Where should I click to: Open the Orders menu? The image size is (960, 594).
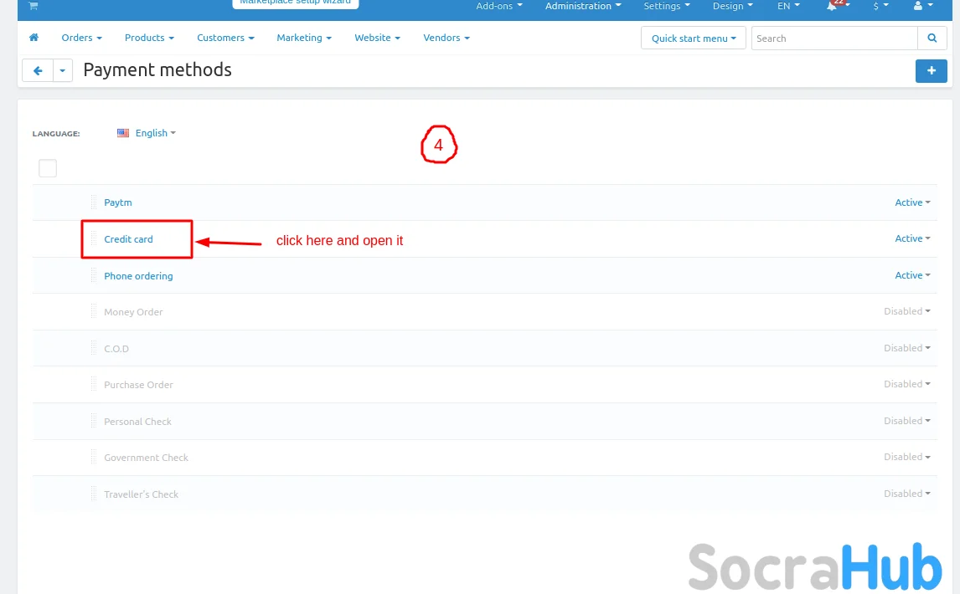click(81, 38)
